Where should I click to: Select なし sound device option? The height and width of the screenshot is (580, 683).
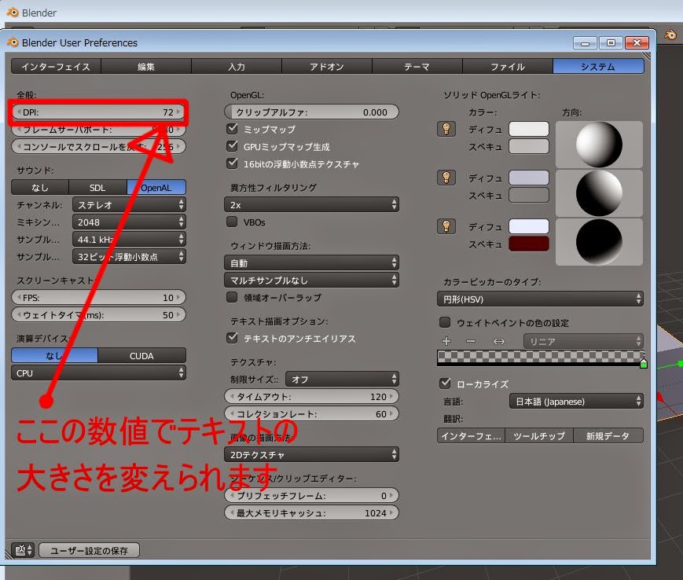pyautogui.click(x=40, y=187)
